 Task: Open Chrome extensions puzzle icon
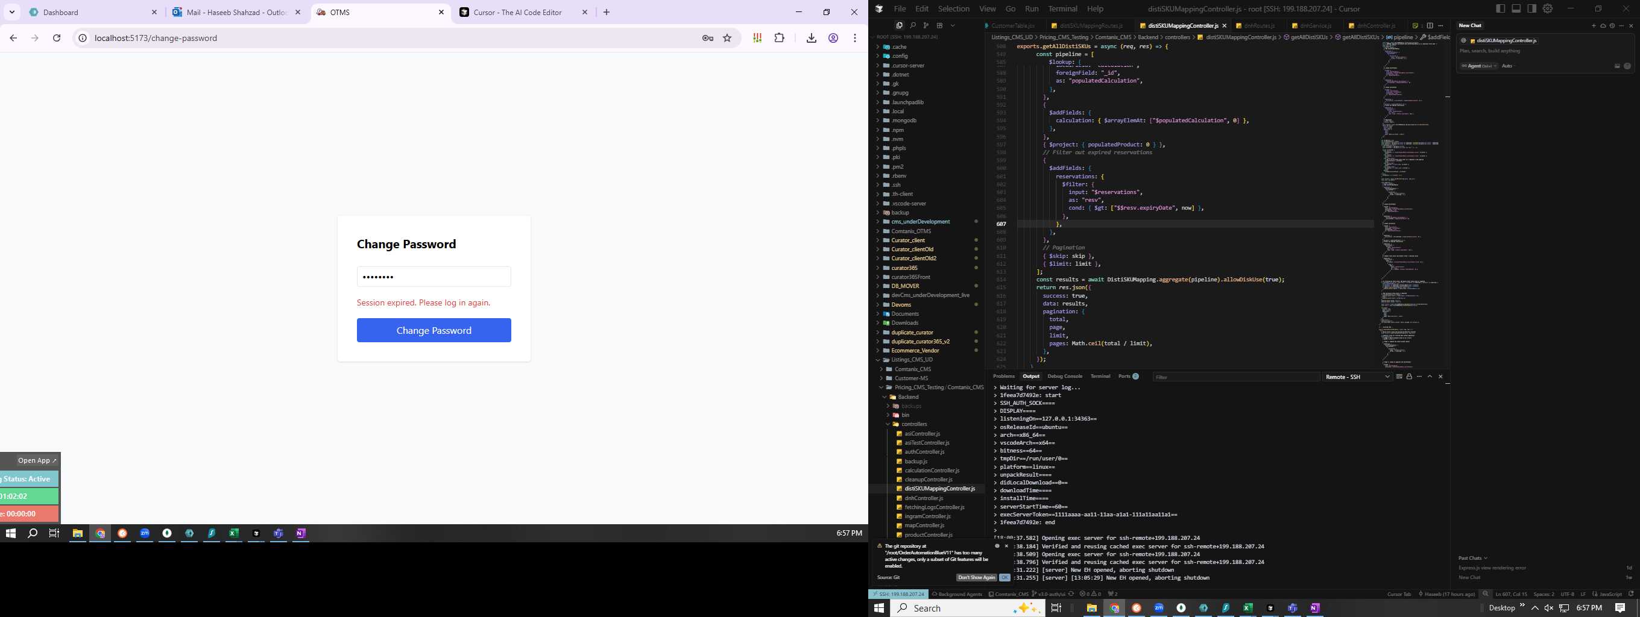click(x=779, y=38)
